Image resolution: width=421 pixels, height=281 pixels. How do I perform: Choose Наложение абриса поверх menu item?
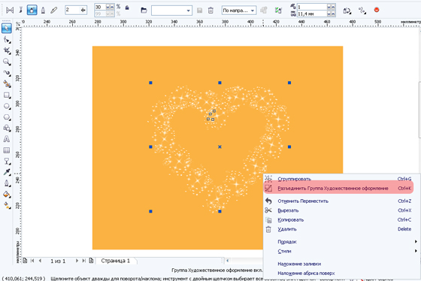pos(341,273)
